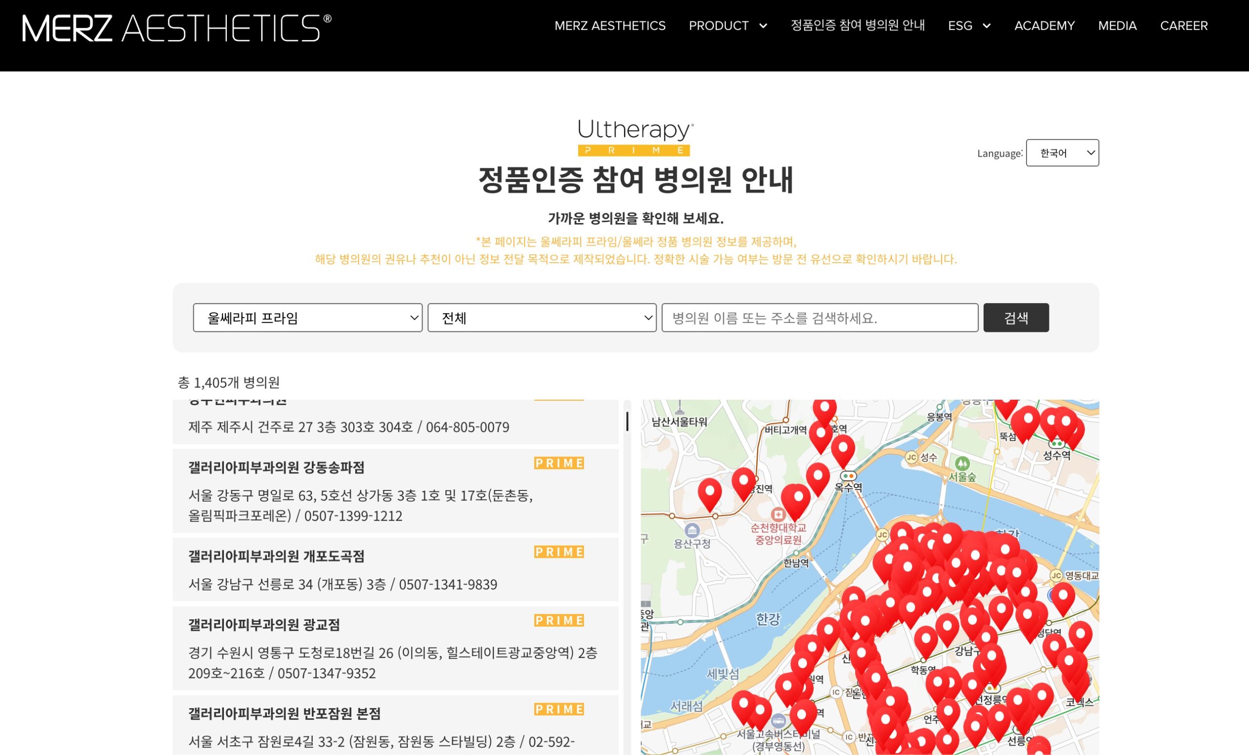
Task: Open the PRODUCT nav menu
Action: [x=718, y=26]
